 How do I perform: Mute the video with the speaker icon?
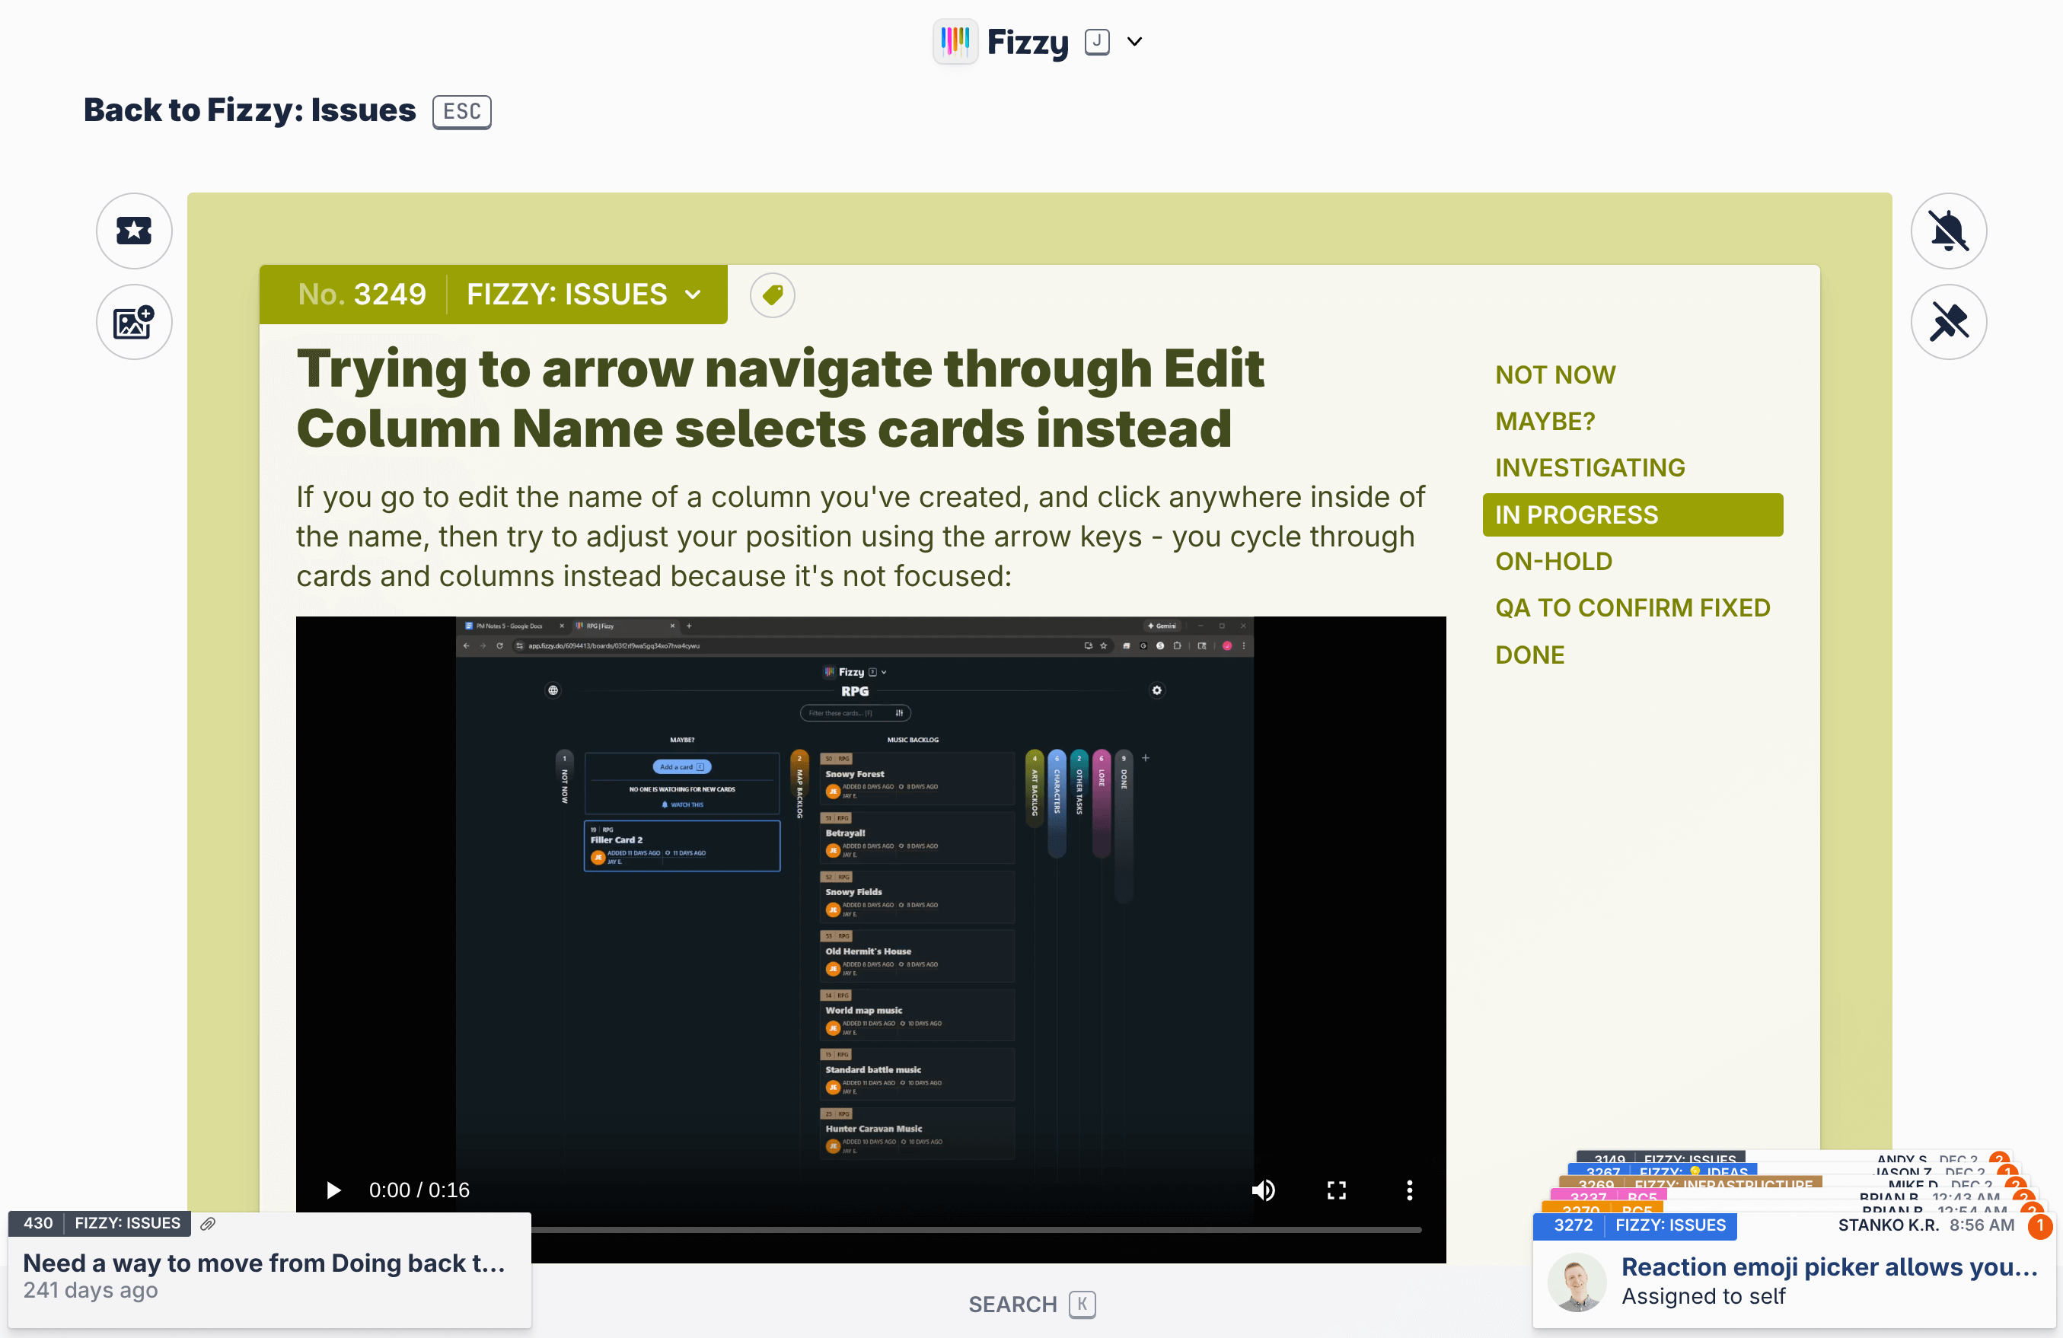click(1263, 1190)
